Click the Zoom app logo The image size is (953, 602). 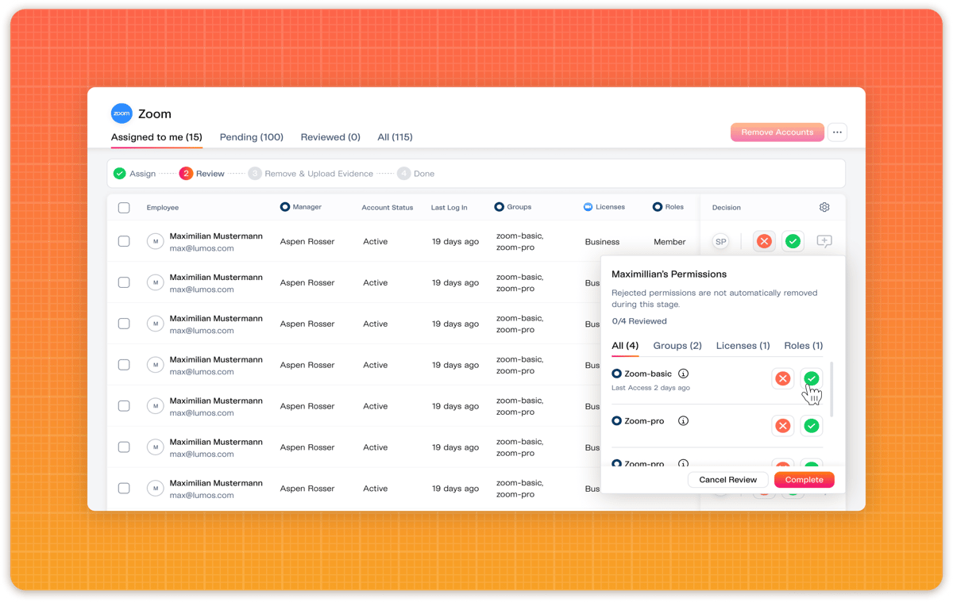tap(121, 113)
